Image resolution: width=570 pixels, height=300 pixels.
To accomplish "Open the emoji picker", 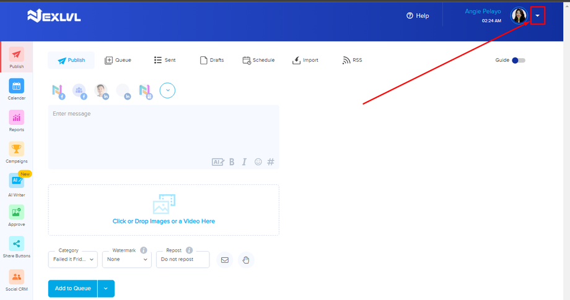I will [x=258, y=162].
